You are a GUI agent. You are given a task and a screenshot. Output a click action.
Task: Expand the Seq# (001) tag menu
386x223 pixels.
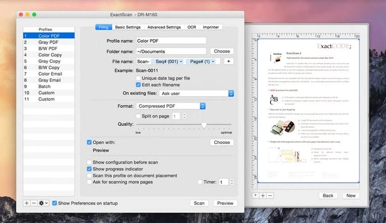(181, 61)
